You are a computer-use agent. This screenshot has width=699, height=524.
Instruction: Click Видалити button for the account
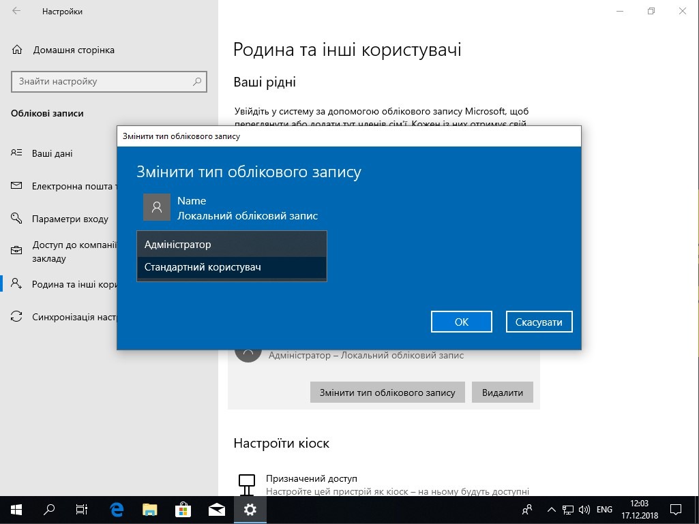click(x=502, y=392)
